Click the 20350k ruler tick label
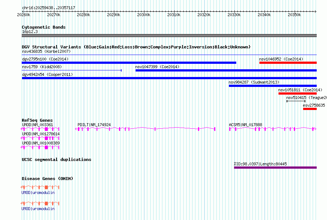 [294, 15]
